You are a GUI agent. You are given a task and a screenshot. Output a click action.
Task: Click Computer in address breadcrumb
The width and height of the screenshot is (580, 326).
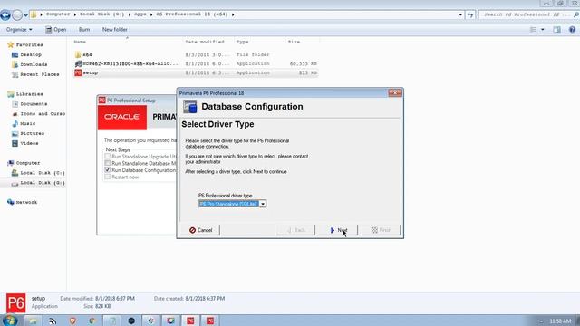[58, 14]
